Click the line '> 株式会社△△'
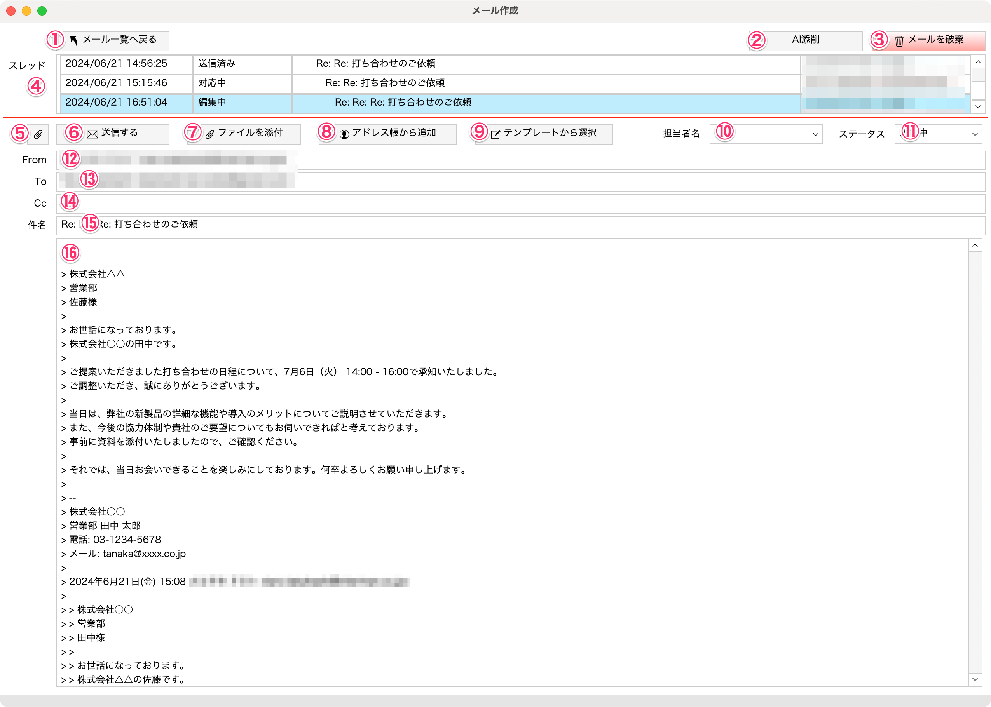 coord(93,274)
